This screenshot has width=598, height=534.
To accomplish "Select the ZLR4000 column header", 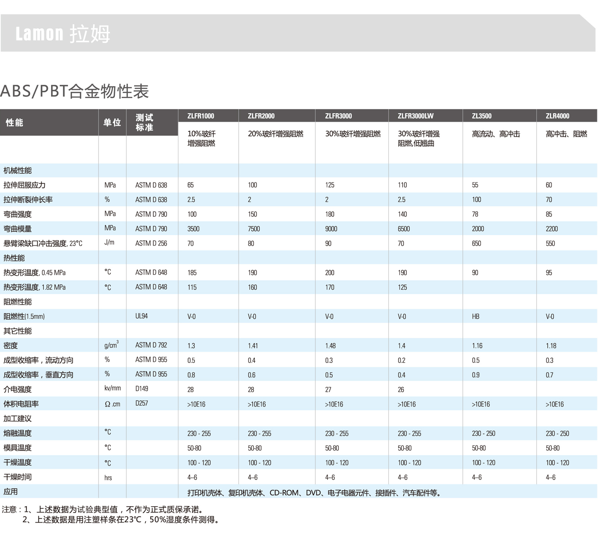I will pyautogui.click(x=557, y=116).
